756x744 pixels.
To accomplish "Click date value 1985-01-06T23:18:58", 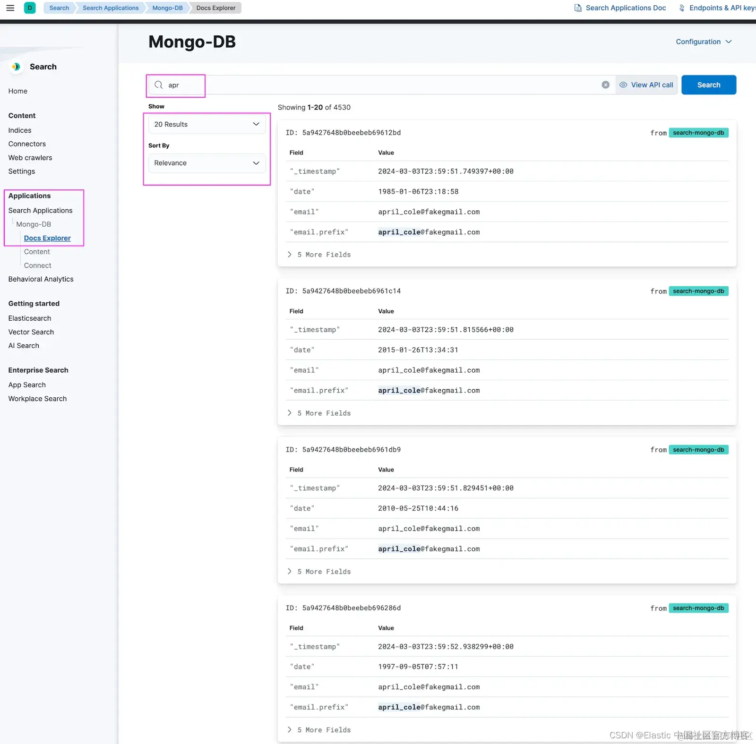I will click(418, 192).
